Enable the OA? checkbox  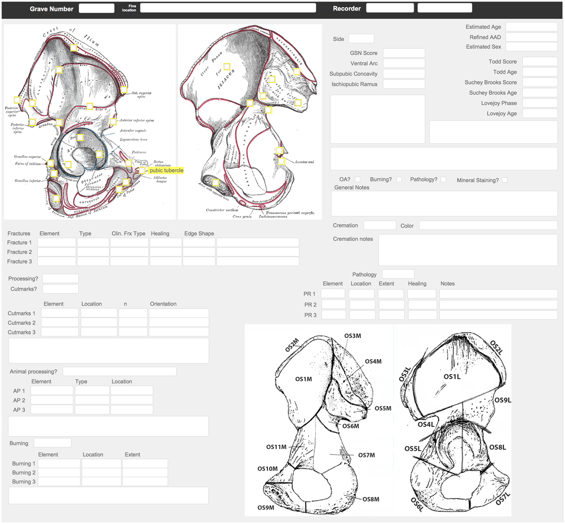358,179
